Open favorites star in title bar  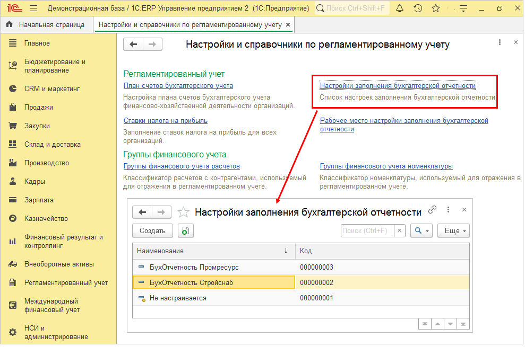pyautogui.click(x=436, y=8)
